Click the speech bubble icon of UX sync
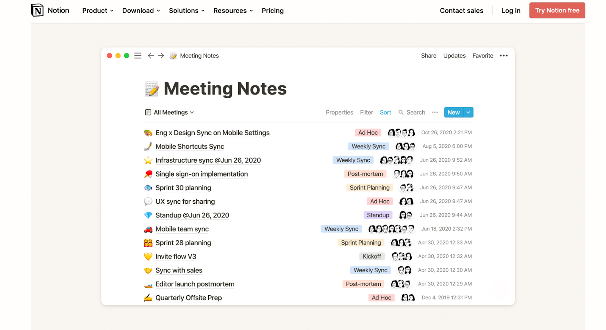 (x=148, y=201)
